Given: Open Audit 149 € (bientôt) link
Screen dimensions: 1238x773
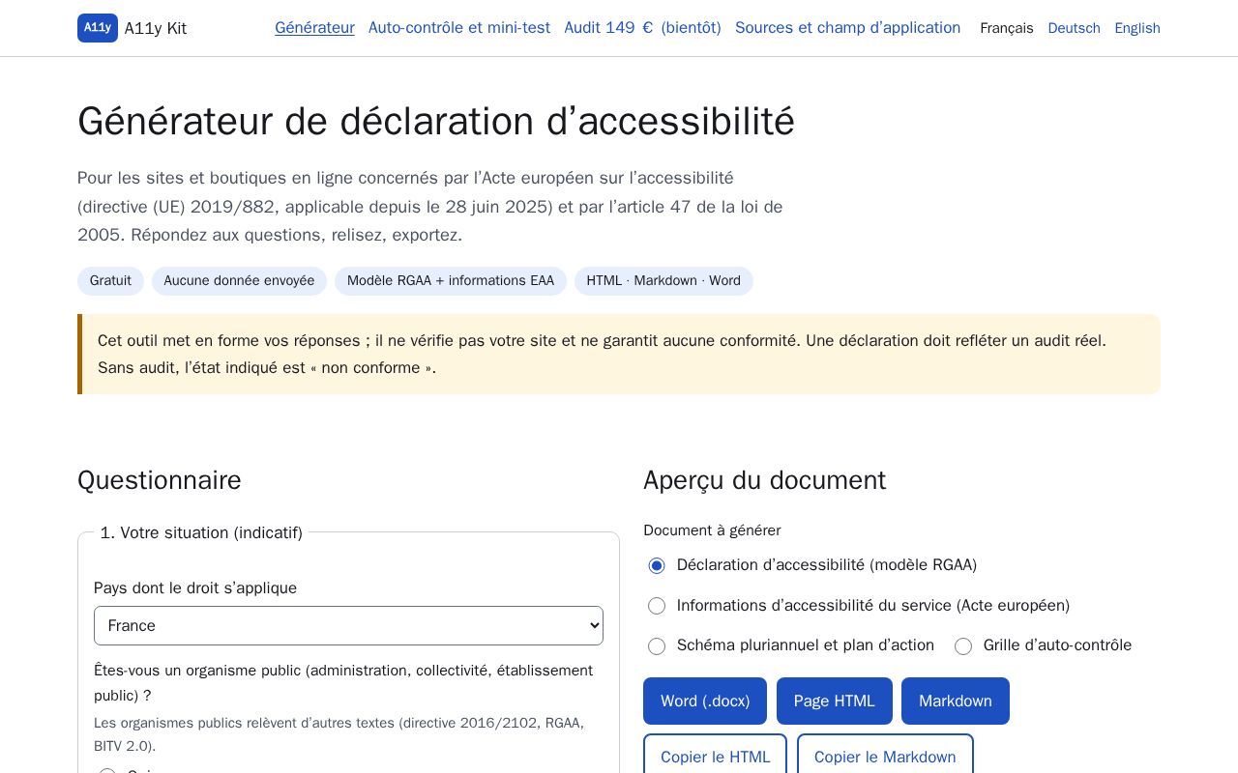Looking at the screenshot, I should tap(642, 28).
